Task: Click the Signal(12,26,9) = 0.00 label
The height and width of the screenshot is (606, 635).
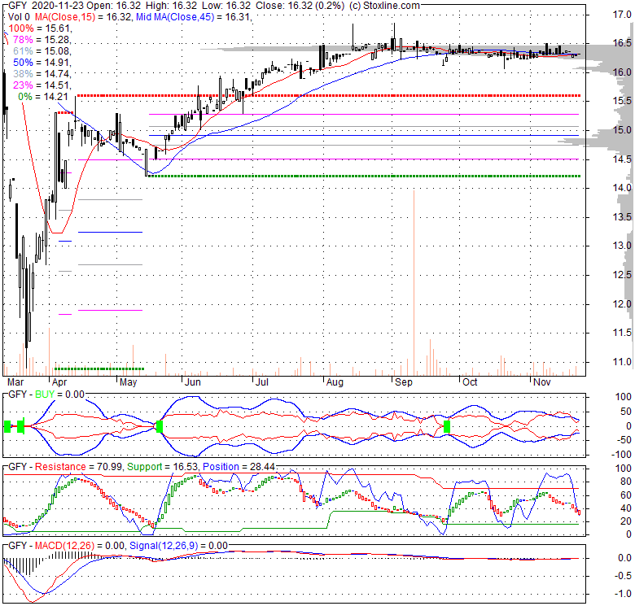Action: click(178, 546)
